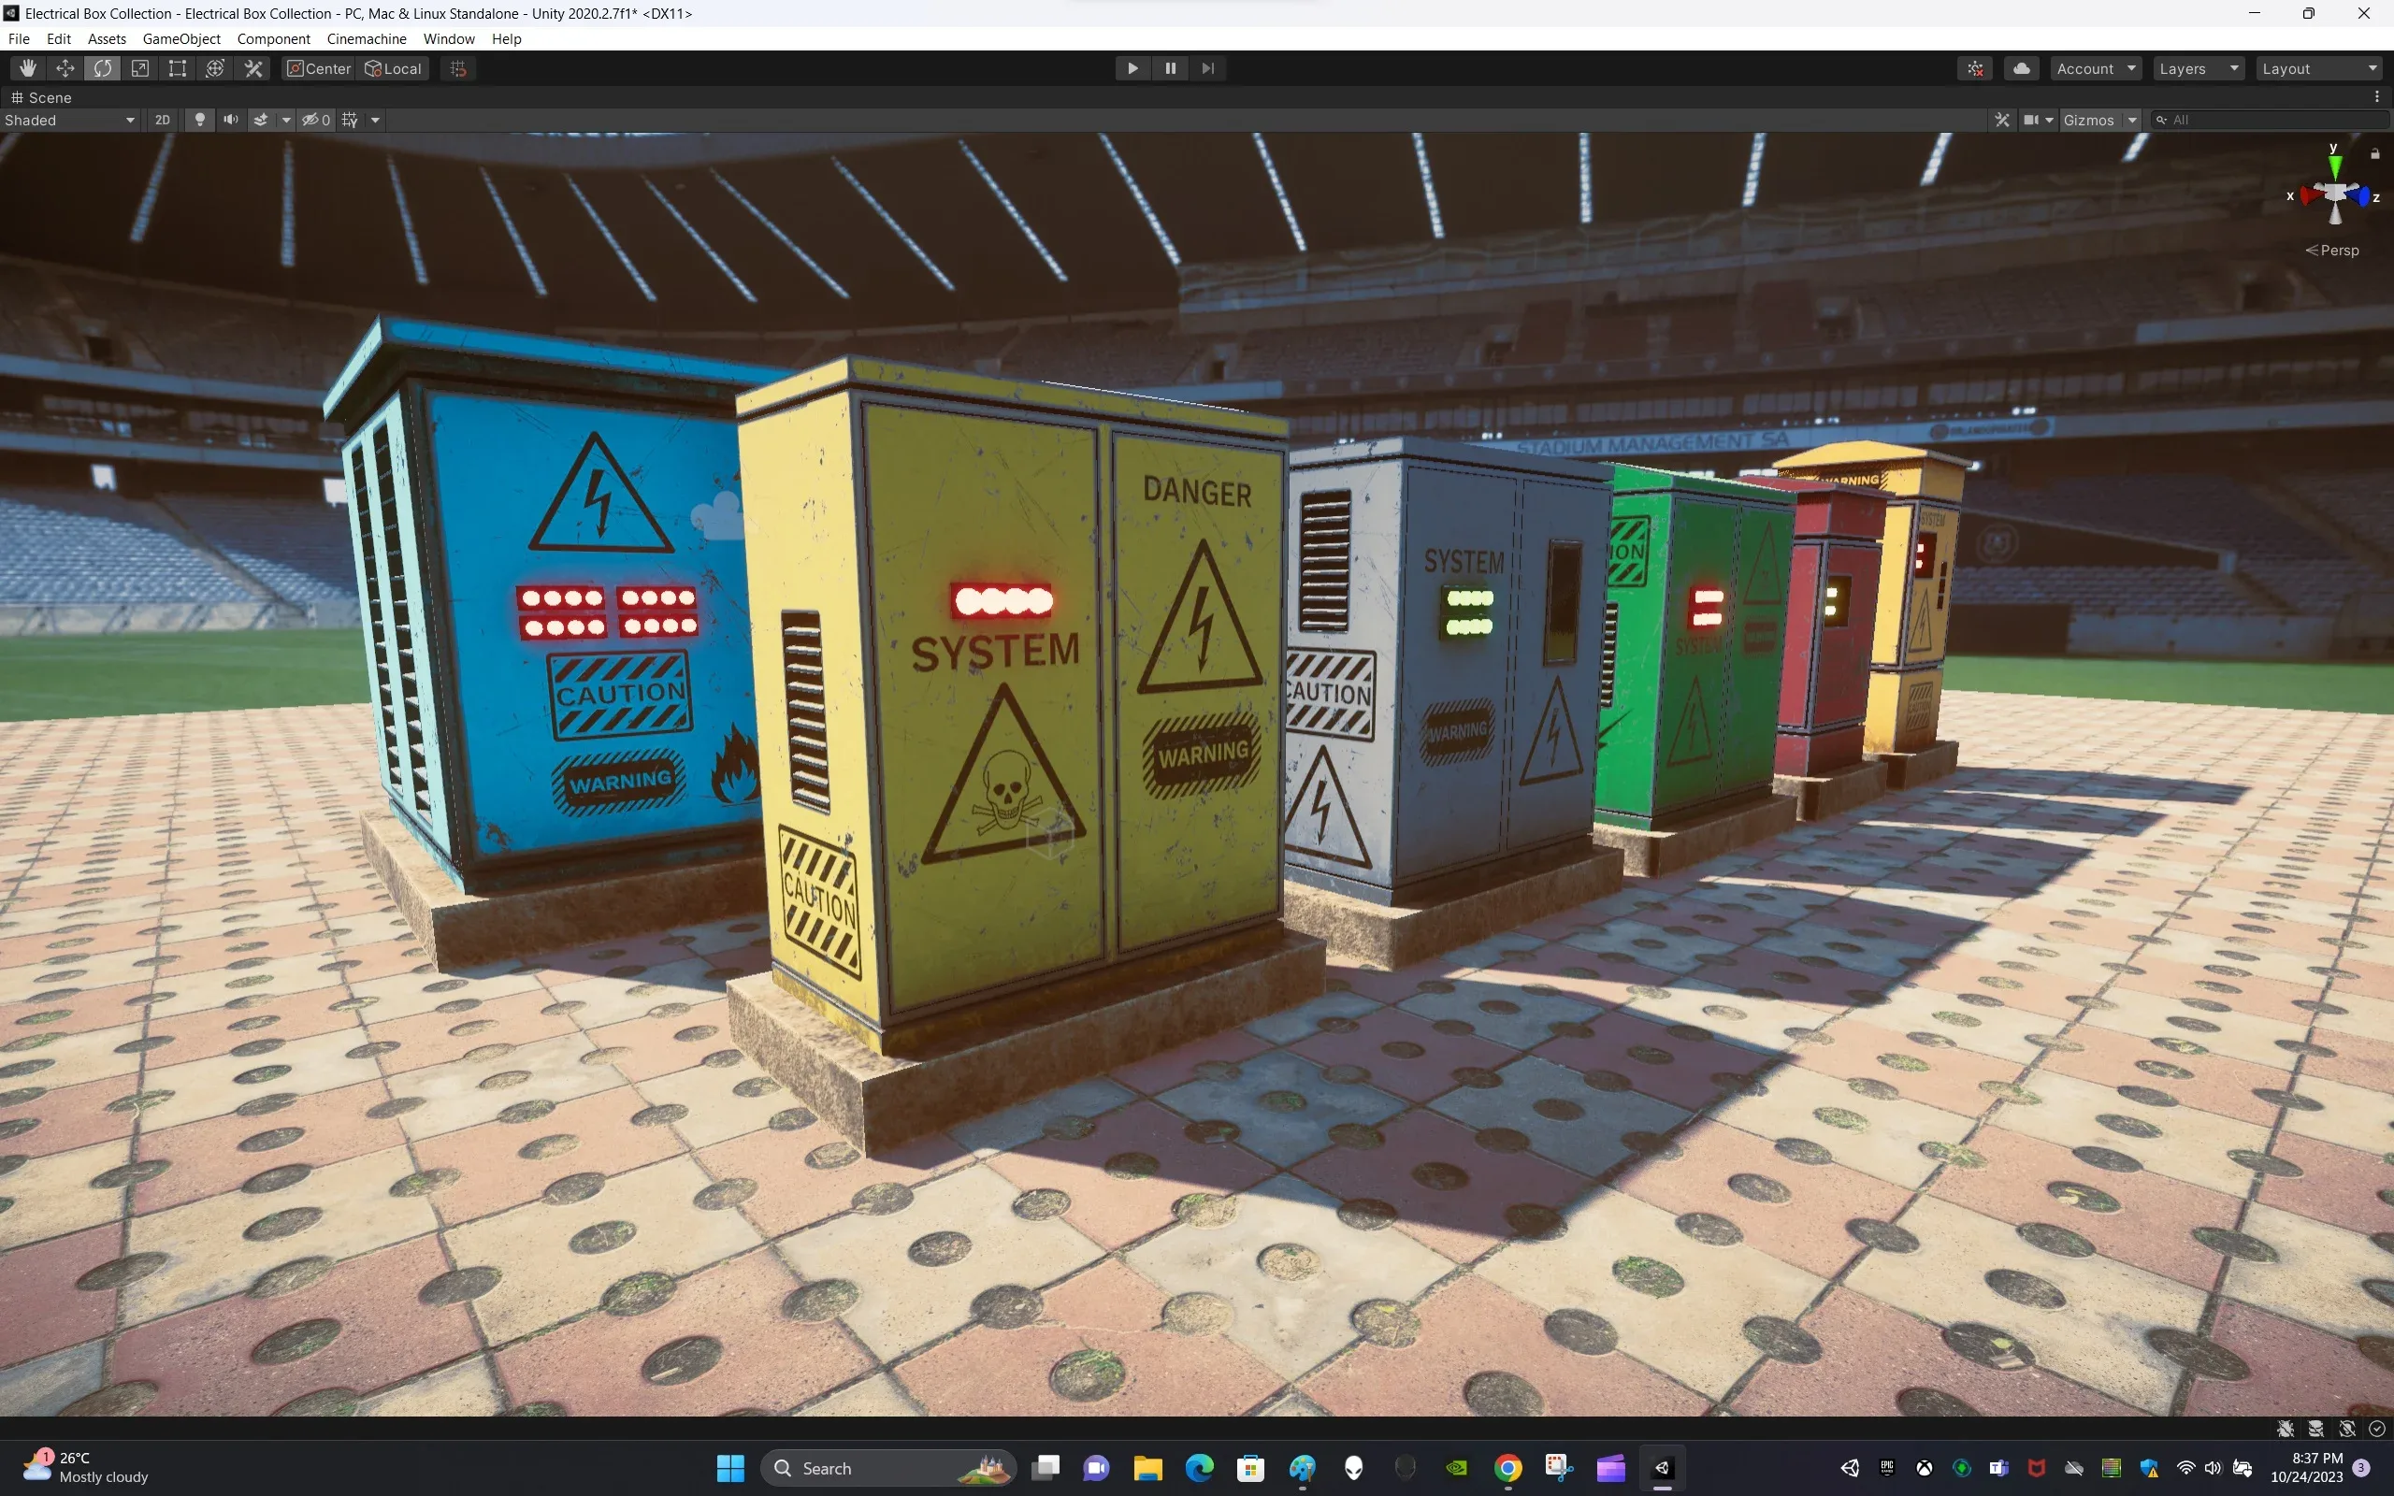2394x1496 pixels.
Task: Open the Assets menu
Action: [107, 38]
